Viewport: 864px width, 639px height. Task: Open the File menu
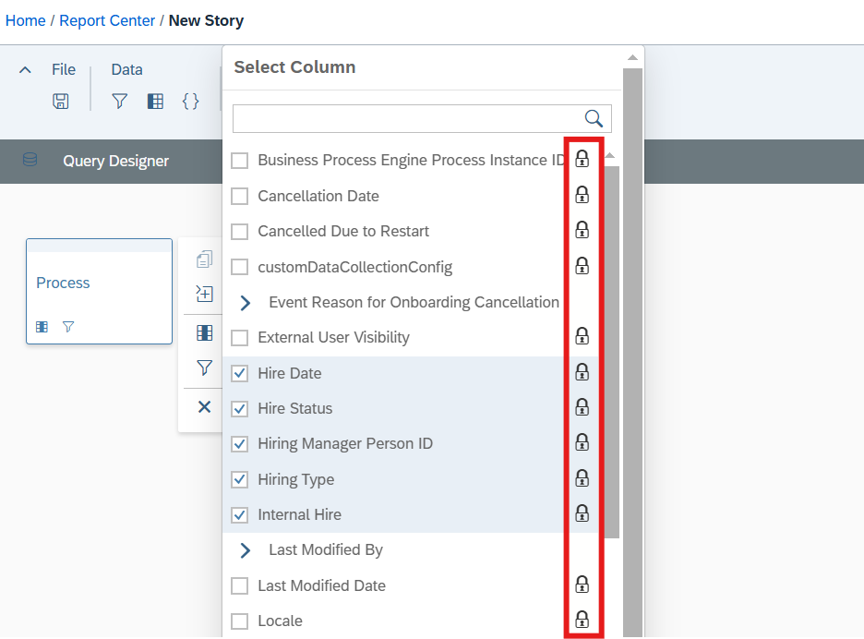click(64, 69)
